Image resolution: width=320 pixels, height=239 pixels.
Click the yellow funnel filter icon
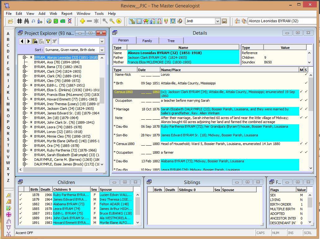click(x=48, y=41)
